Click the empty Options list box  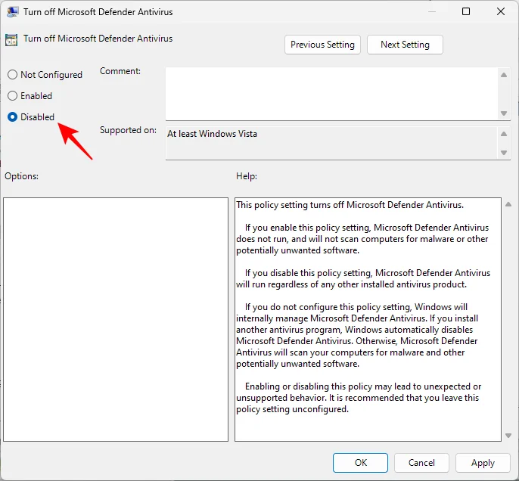pos(116,319)
